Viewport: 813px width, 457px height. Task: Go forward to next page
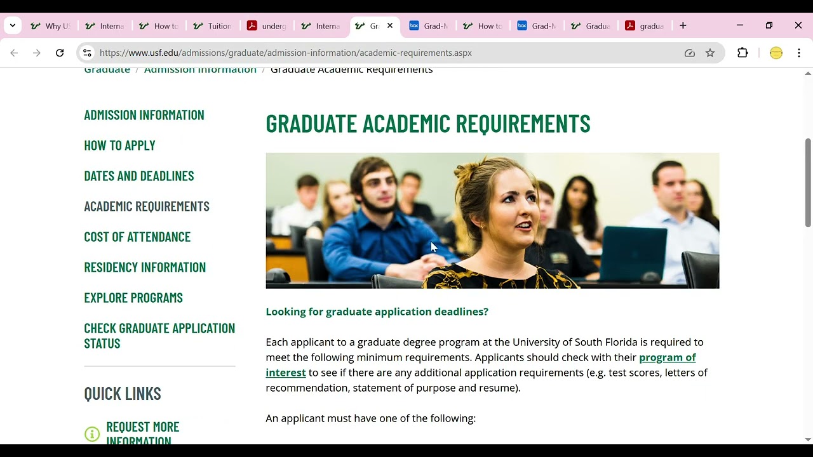point(37,53)
